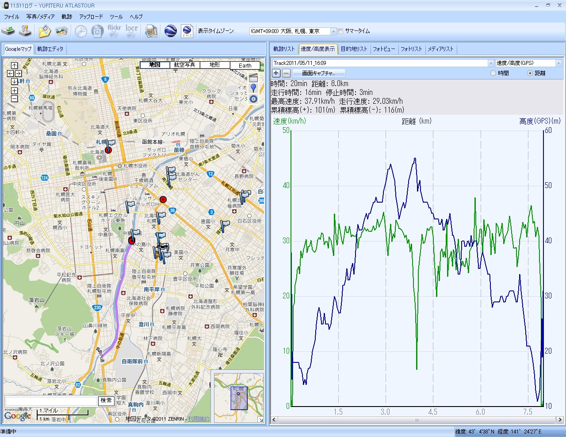Switch to the メディアリスト tab
This screenshot has width=566, height=437.
440,49
